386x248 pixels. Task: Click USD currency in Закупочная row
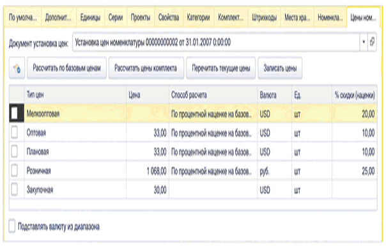[x=275, y=190]
